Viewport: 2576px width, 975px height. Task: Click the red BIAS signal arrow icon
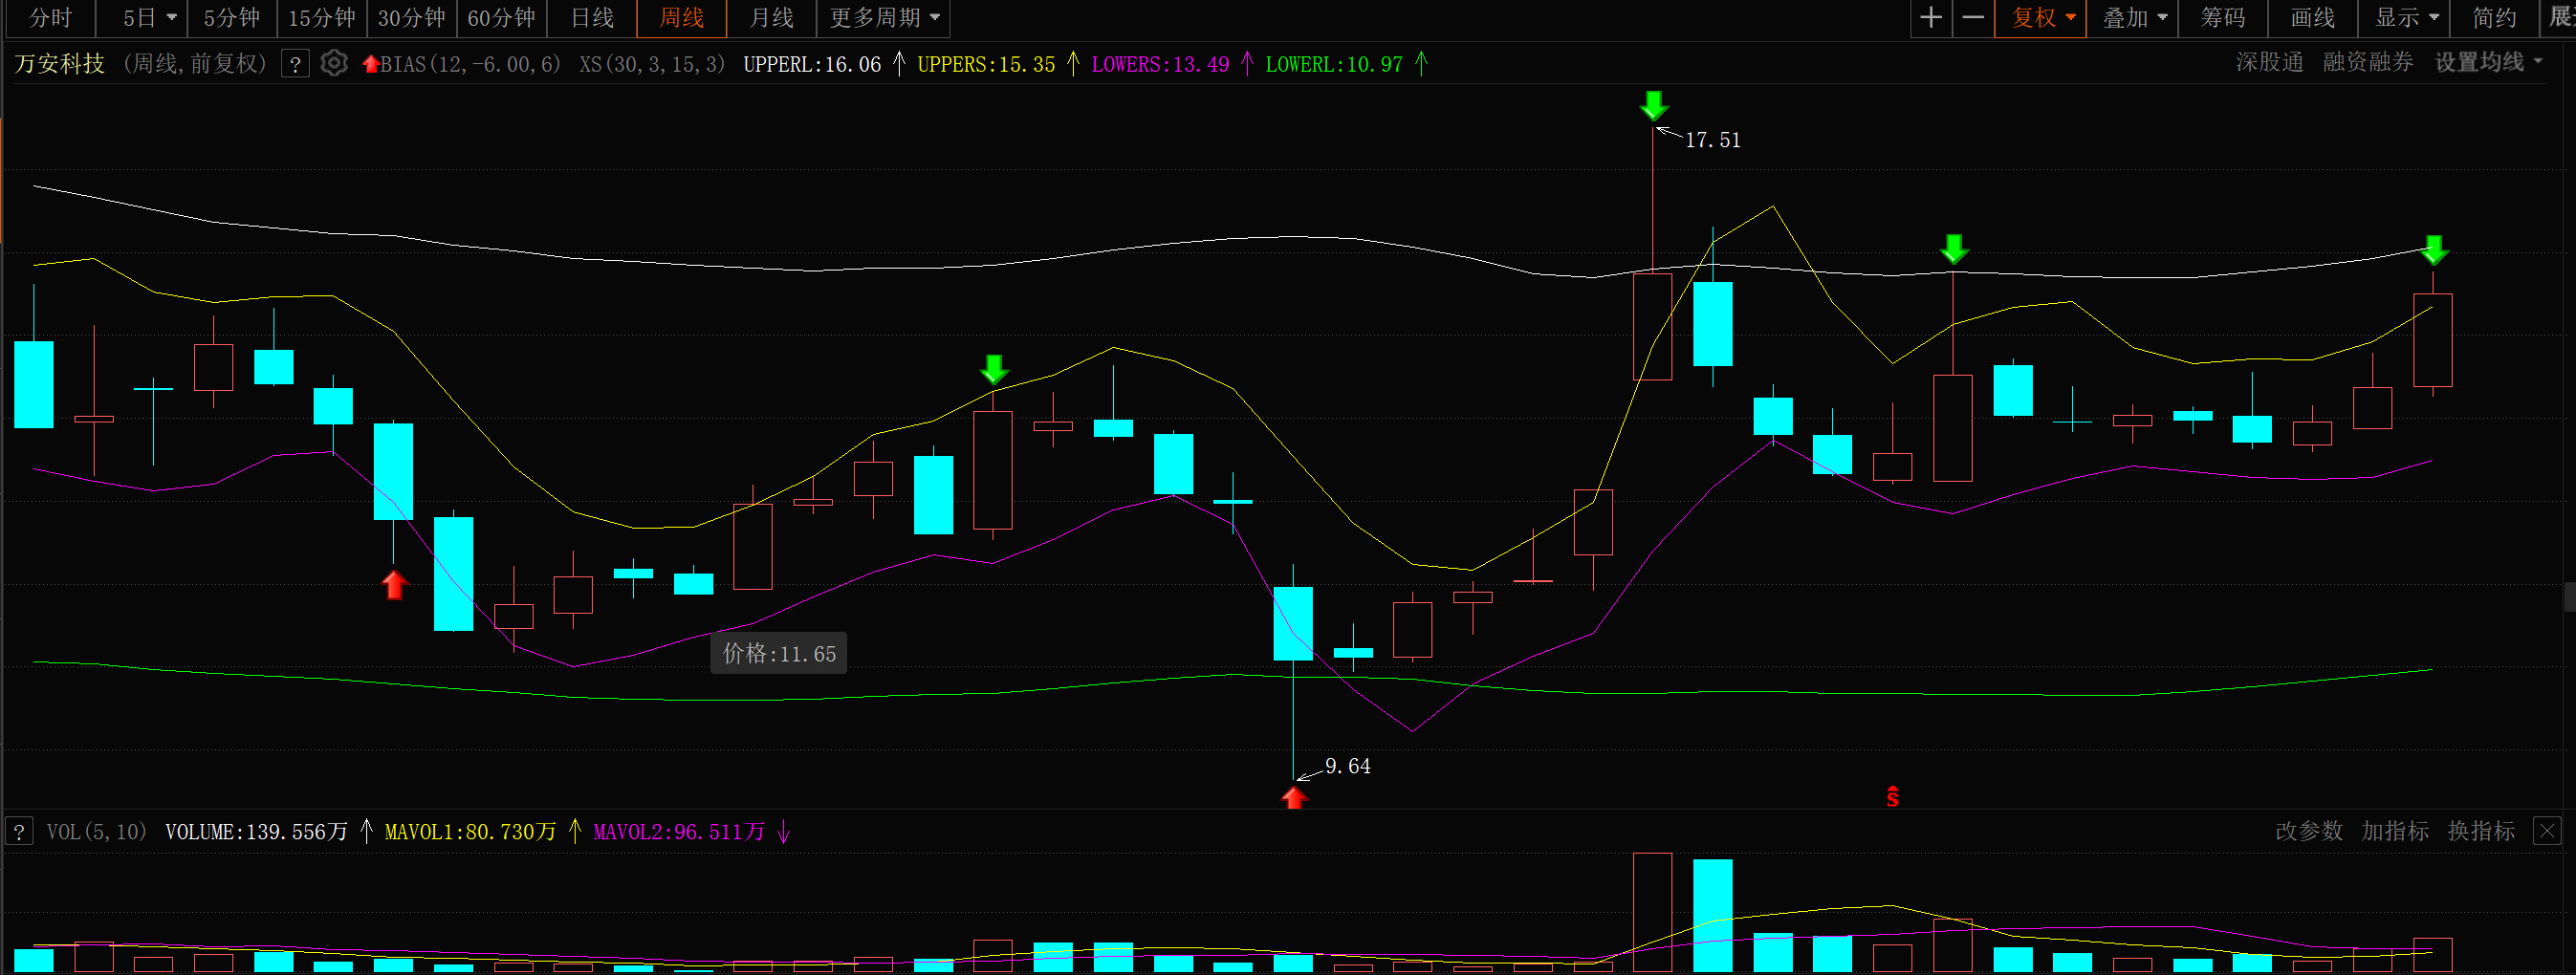click(x=371, y=64)
